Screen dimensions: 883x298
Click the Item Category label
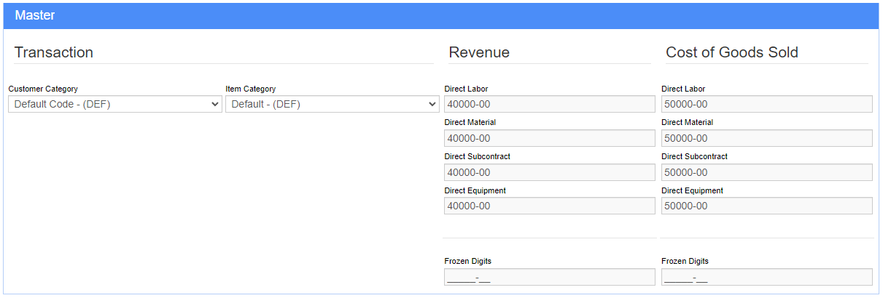251,89
